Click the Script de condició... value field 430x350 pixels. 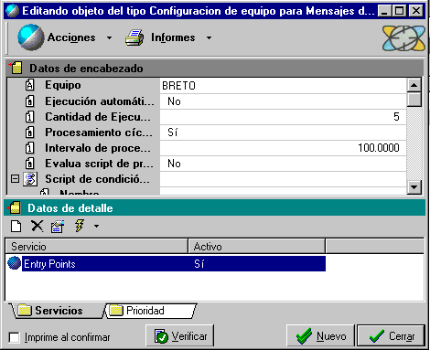pos(283,179)
